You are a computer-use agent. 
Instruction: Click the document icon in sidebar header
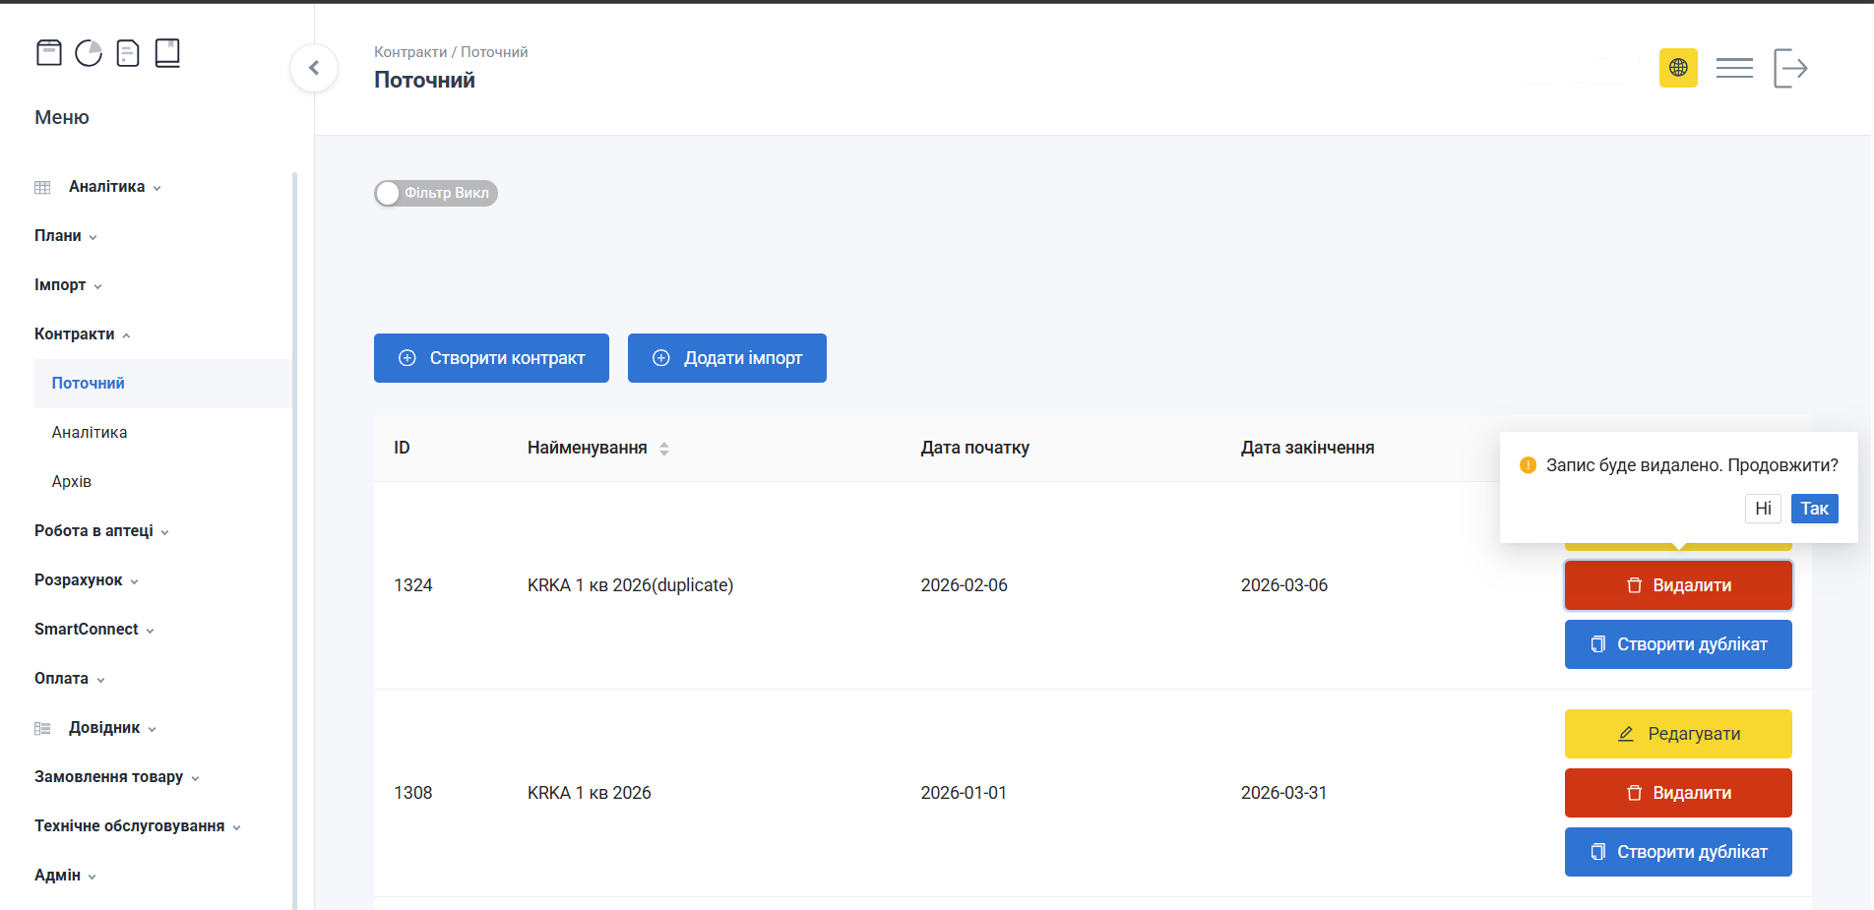pos(128,53)
